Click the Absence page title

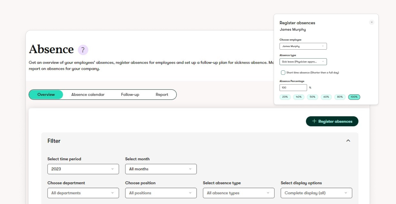51,49
